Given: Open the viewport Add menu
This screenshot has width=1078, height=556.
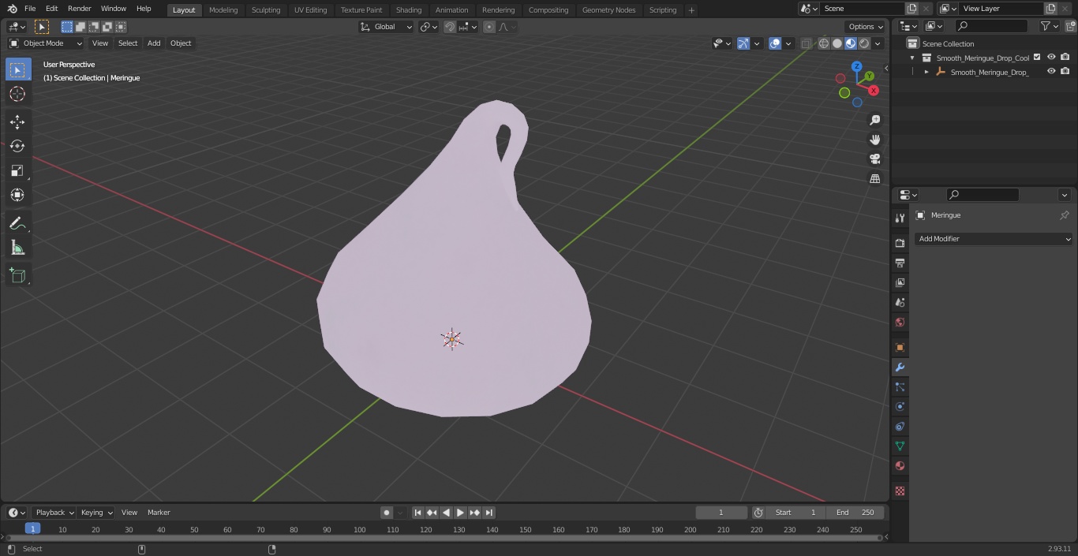Looking at the screenshot, I should 154,43.
